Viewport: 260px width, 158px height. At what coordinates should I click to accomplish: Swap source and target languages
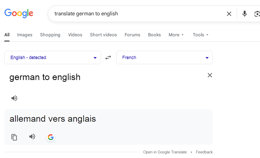coord(108,58)
